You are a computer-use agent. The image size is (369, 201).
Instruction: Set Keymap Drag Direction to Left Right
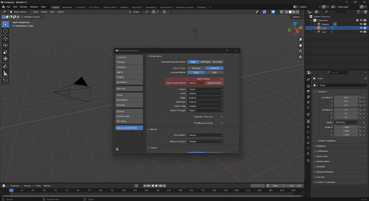coord(205,62)
